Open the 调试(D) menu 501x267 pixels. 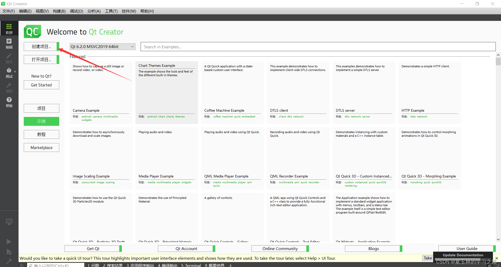pos(76,11)
